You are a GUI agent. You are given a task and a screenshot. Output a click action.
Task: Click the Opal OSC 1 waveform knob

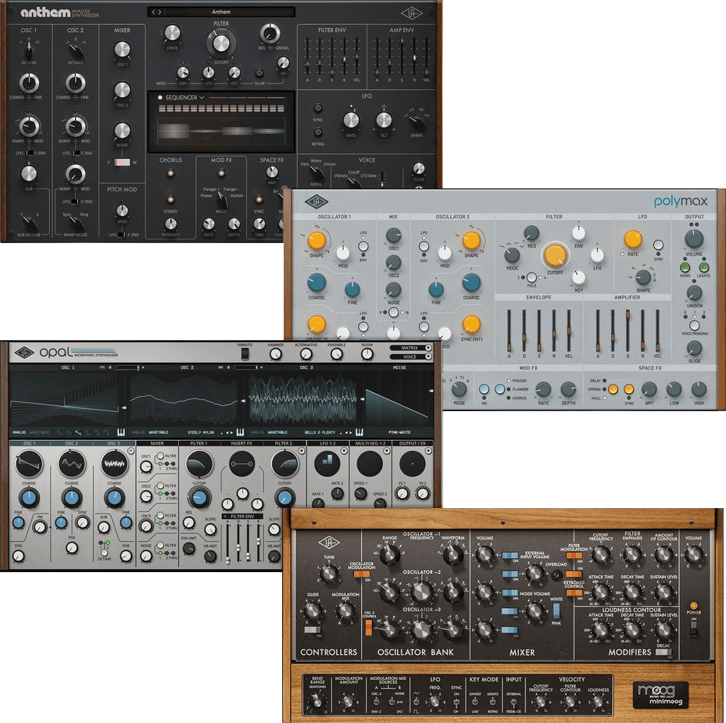(30, 465)
